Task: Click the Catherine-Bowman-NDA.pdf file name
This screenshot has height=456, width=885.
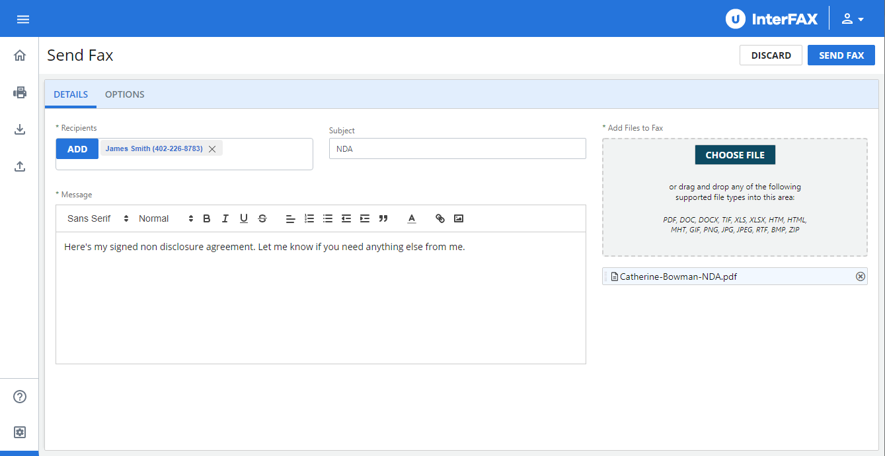Action: [678, 277]
